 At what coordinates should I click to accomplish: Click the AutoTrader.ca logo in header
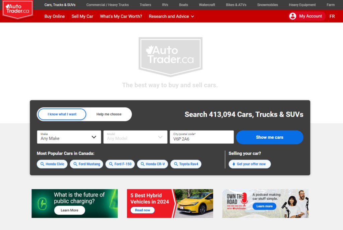pos(17,9)
